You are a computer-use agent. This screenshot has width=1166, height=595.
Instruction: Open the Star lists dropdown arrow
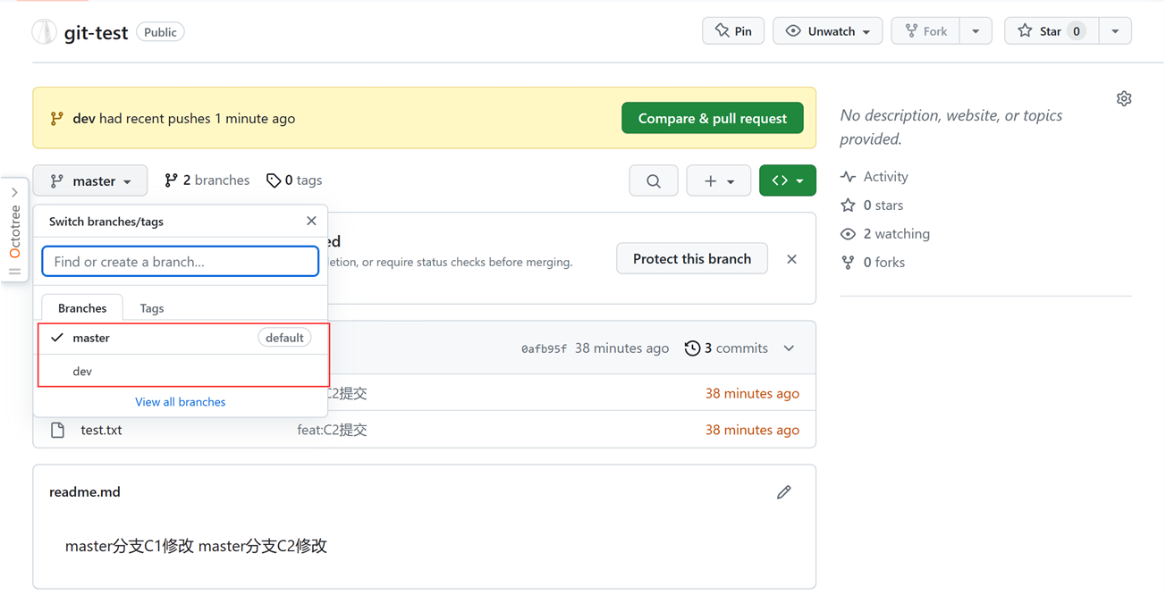click(x=1115, y=31)
